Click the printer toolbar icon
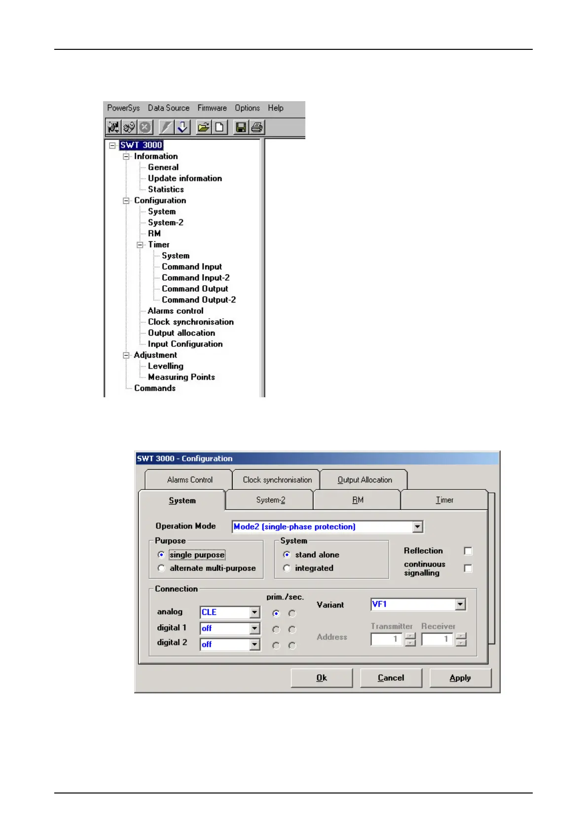 pos(257,127)
